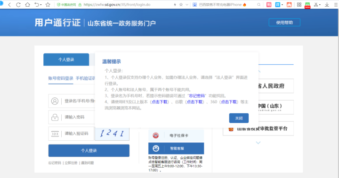Open the 电子社保卡 login option
The height and width of the screenshot is (178, 339).
coord(176,136)
